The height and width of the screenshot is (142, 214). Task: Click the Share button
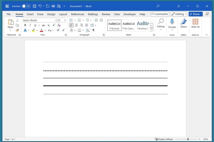[194, 14]
